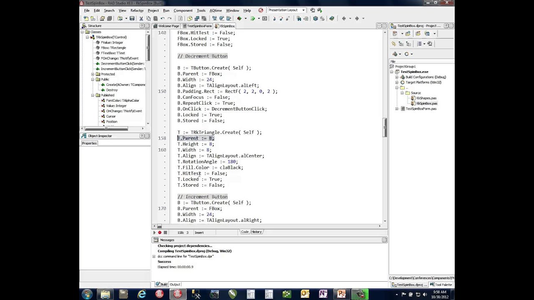The height and width of the screenshot is (300, 534).
Task: Click the play macro arrow under editor
Action: click(x=154, y=232)
